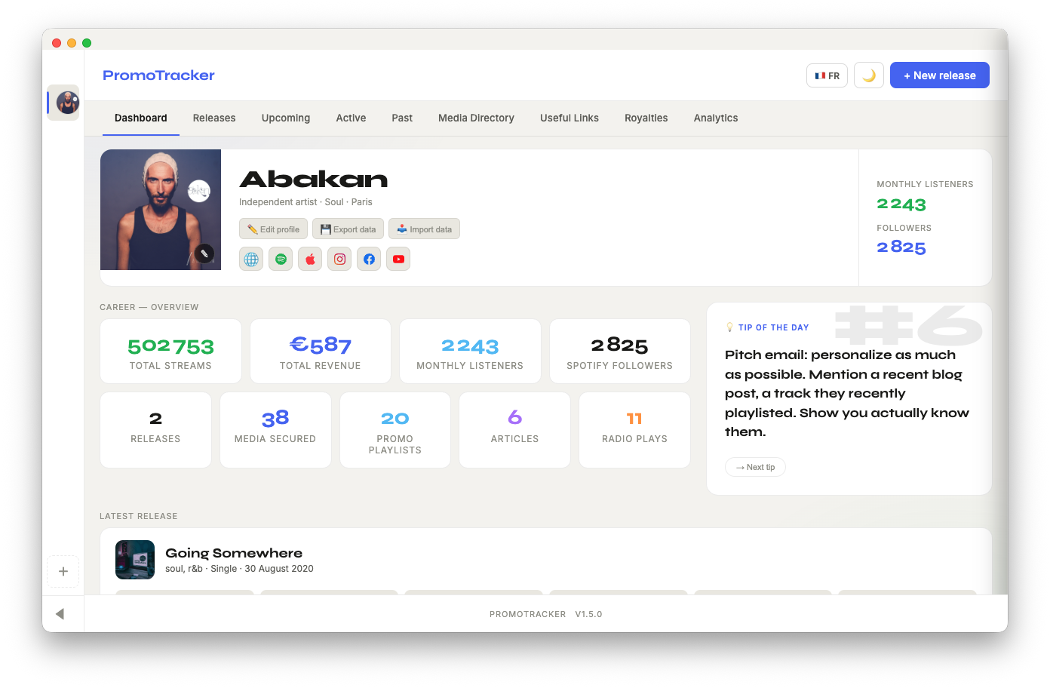The width and height of the screenshot is (1050, 688).
Task: Create a new release
Action: pyautogui.click(x=939, y=75)
